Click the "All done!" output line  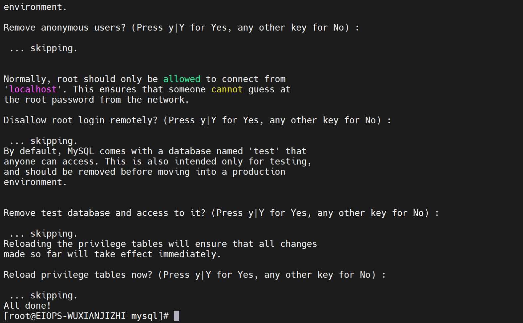click(27, 306)
